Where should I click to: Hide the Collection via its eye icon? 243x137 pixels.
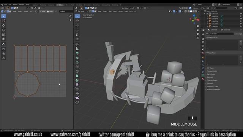[241, 14]
